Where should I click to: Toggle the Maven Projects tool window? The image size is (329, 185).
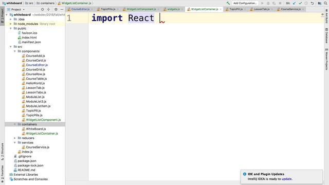tap(326, 59)
